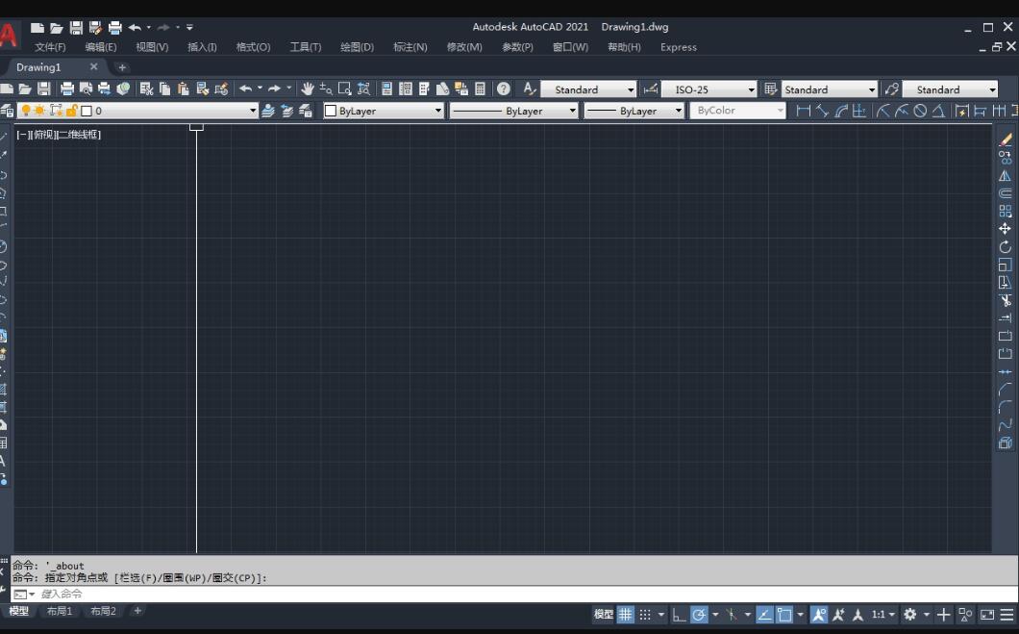The width and height of the screenshot is (1019, 634).
Task: Click the Cut icon in standard toolbar
Action: coord(146,89)
